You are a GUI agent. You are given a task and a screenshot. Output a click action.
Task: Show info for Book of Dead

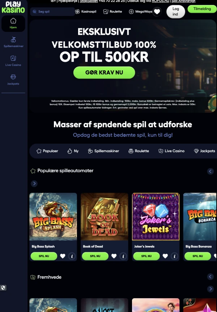tap(123, 256)
